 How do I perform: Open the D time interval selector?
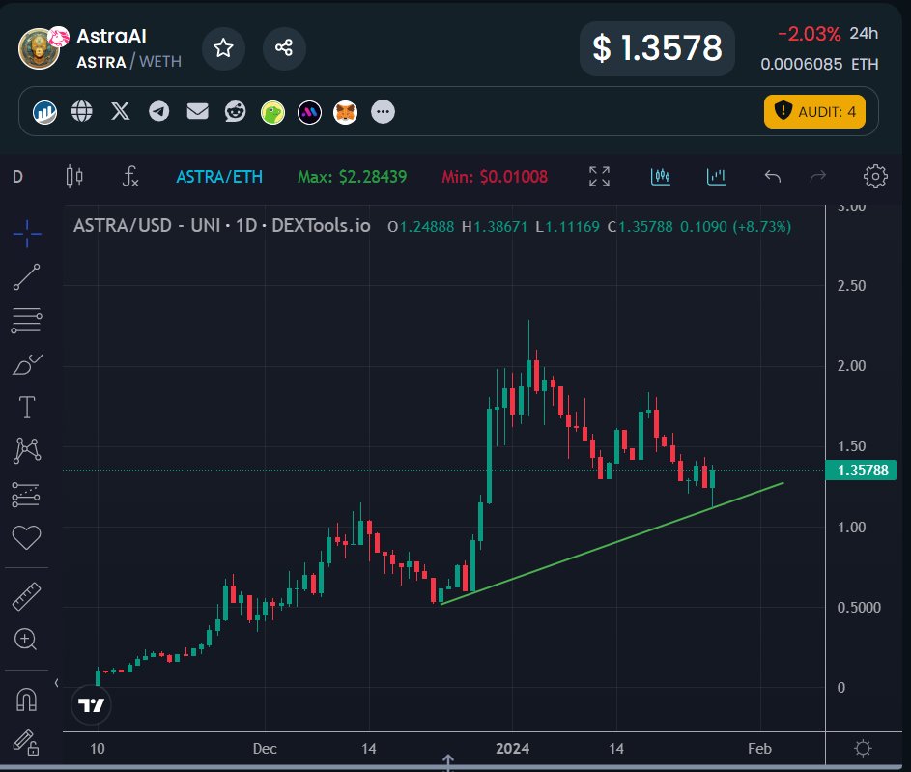[x=18, y=177]
